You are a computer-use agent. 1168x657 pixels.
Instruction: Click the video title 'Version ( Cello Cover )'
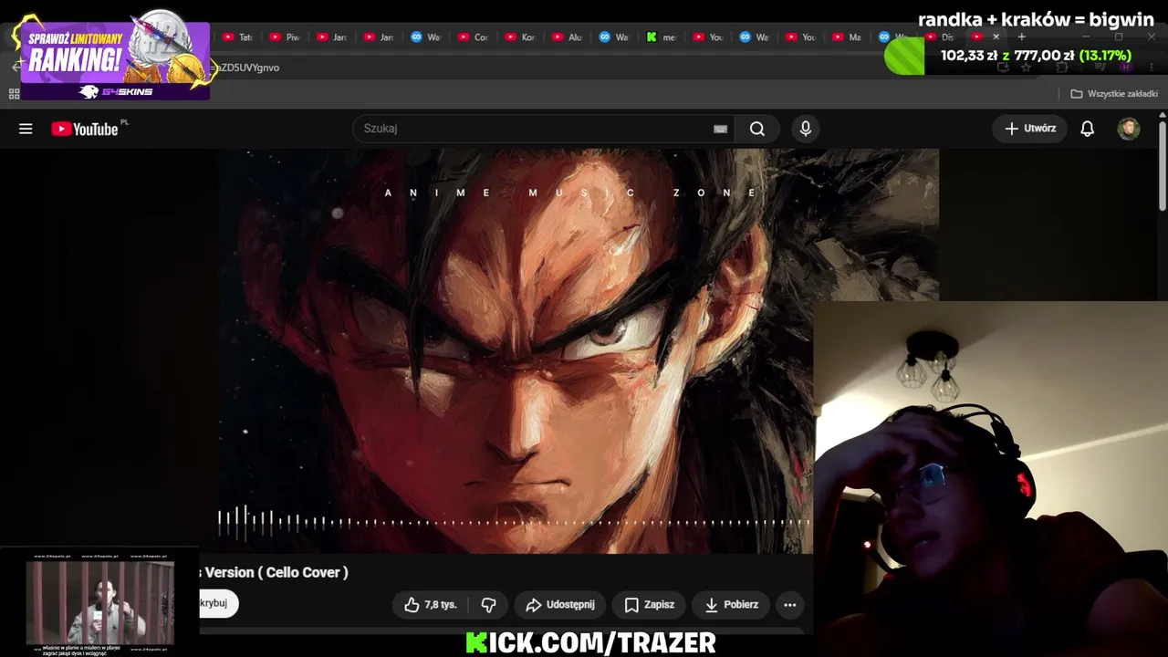(276, 572)
